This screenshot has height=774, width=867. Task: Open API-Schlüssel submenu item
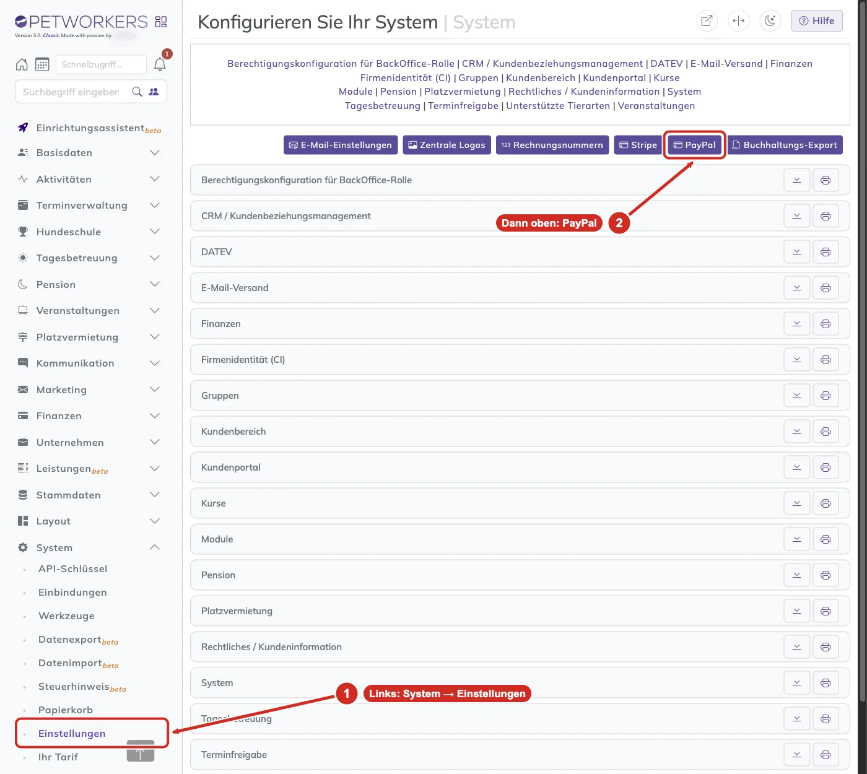pyautogui.click(x=72, y=569)
